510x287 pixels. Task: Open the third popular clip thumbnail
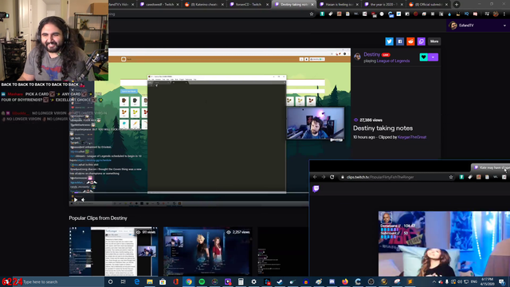(x=283, y=251)
